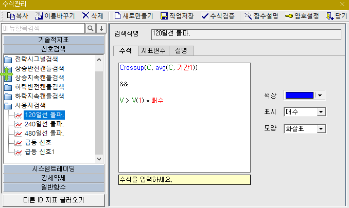The width and height of the screenshot is (349, 208).
Task: Close the 수식관리 window
Action: click(342, 4)
